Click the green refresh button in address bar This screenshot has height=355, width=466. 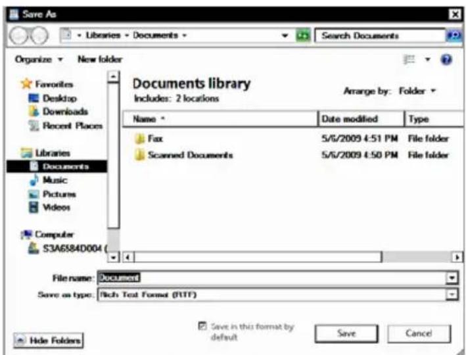(x=303, y=35)
